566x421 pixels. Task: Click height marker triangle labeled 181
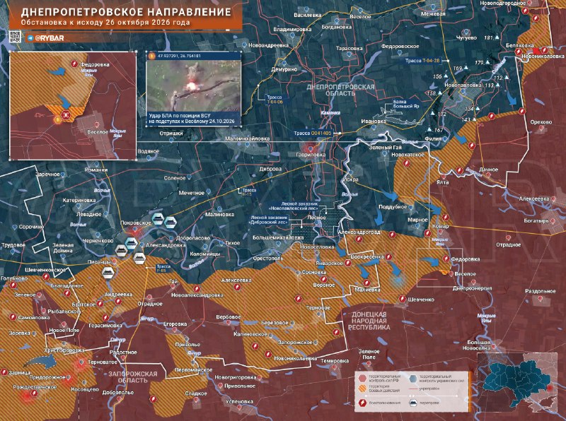click(x=497, y=37)
